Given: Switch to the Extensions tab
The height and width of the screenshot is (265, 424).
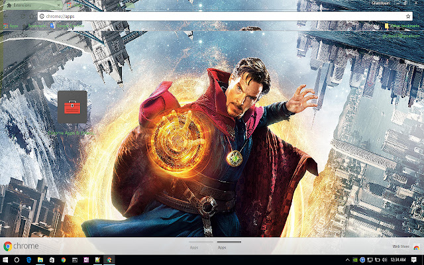Looking at the screenshot, I should [x=32, y=5].
